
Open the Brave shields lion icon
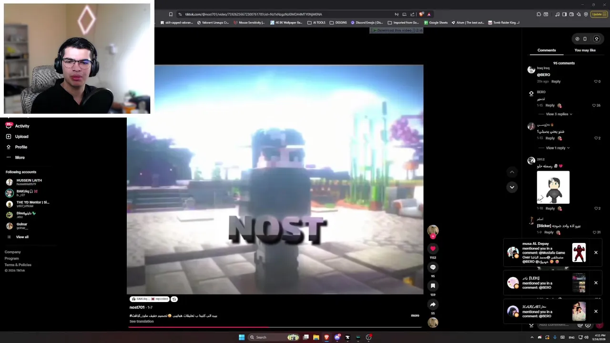tap(421, 14)
